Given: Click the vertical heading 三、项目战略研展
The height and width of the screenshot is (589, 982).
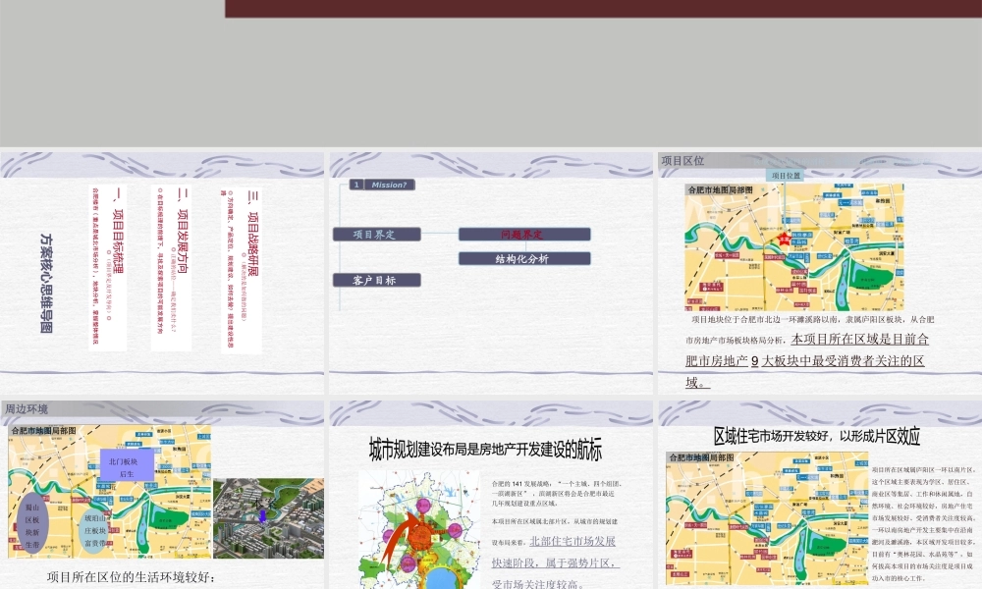Looking at the screenshot, I should (252, 233).
